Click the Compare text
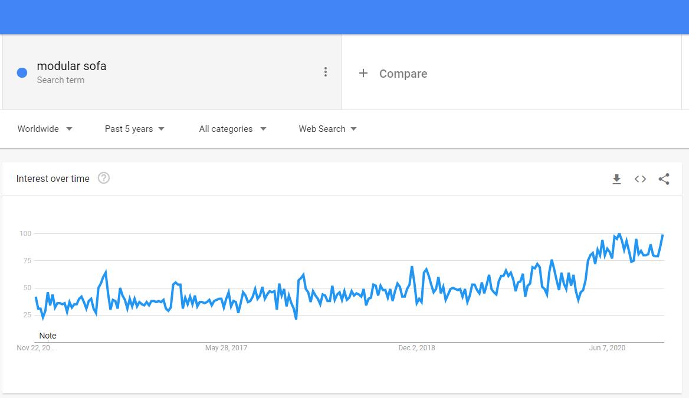The image size is (689, 398). (x=403, y=74)
